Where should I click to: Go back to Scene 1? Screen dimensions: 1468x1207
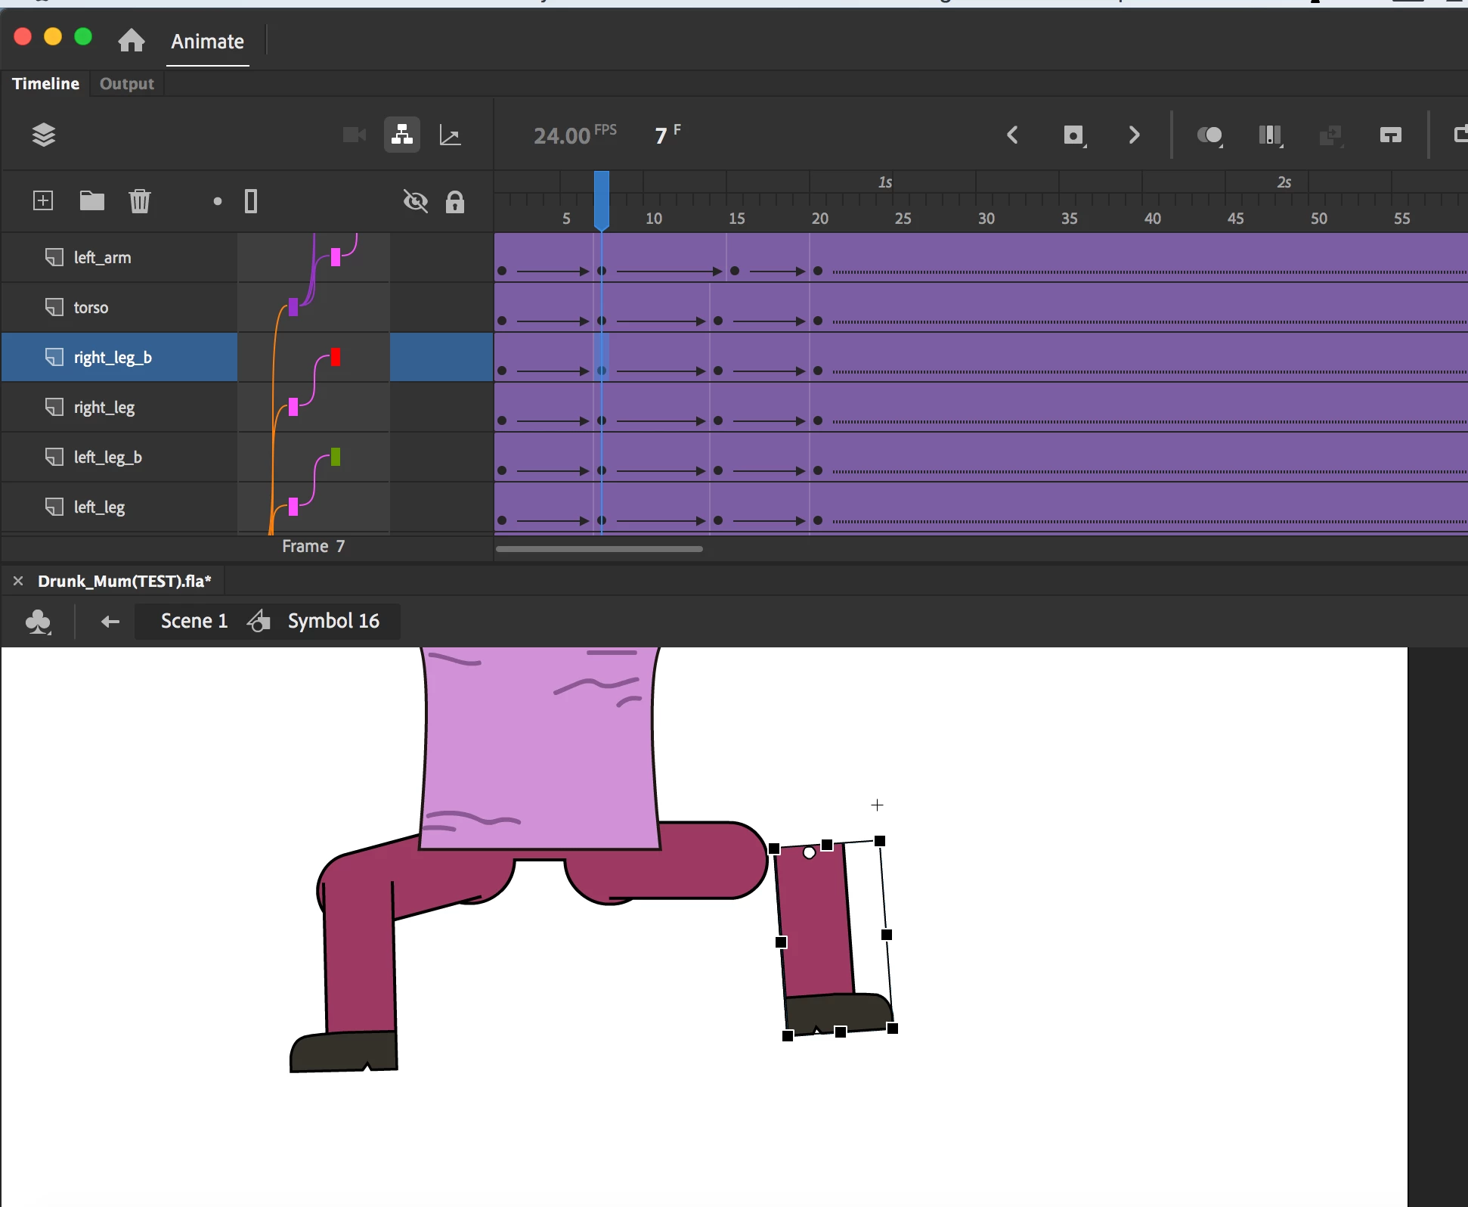(194, 621)
